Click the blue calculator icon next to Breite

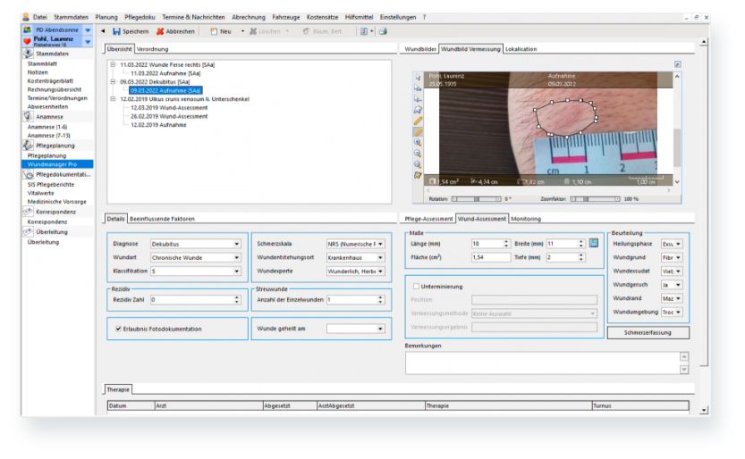(593, 243)
